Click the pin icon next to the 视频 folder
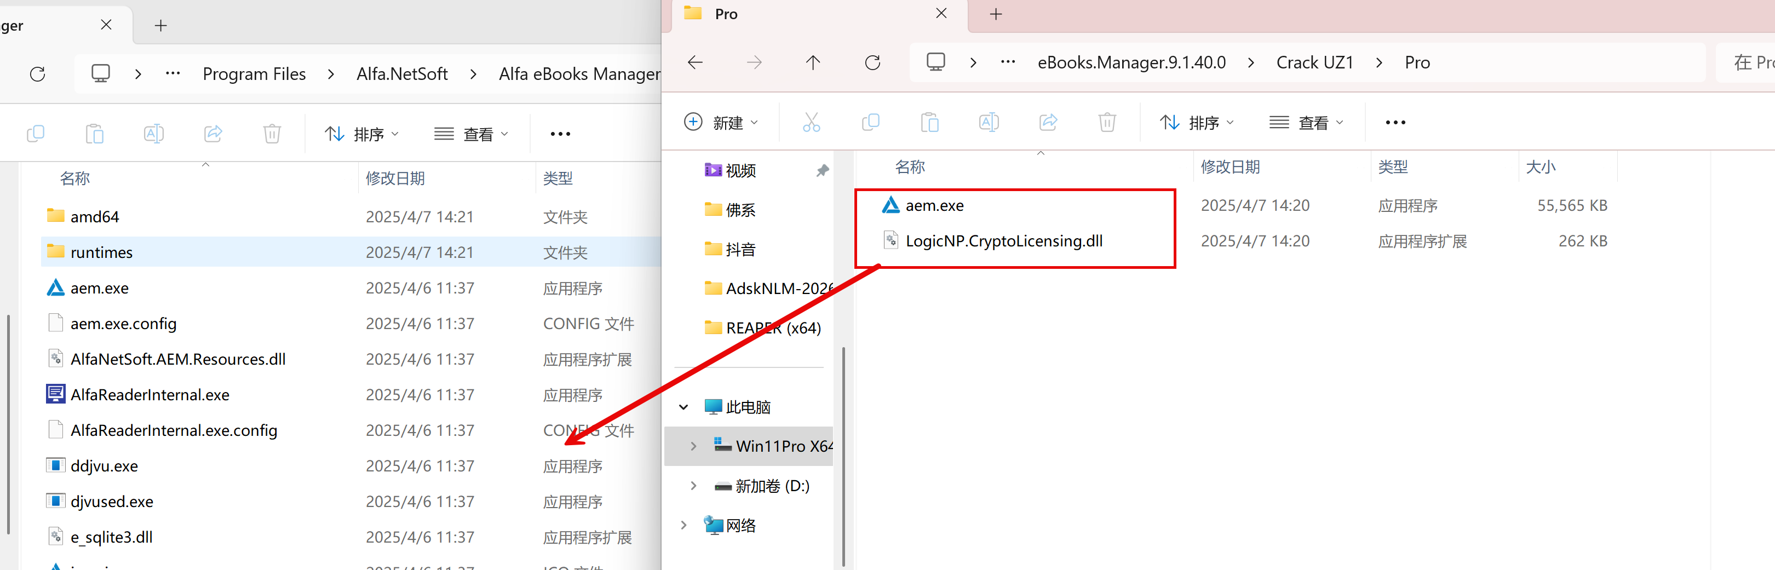1775x570 pixels. [x=822, y=170]
